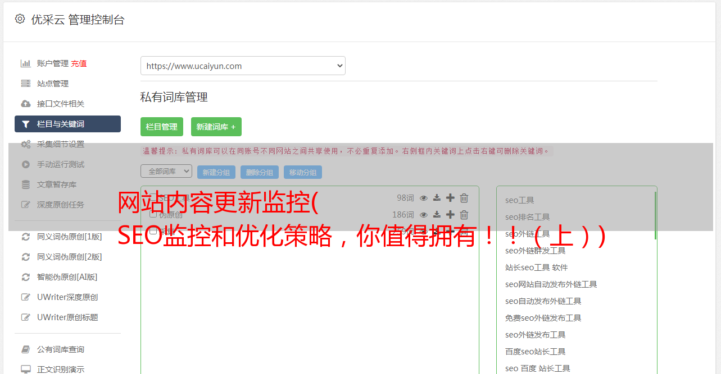This screenshot has height=374, width=721.
Task: Click the refresh icon for 智能伪原创[AI版]
Action: pos(25,277)
